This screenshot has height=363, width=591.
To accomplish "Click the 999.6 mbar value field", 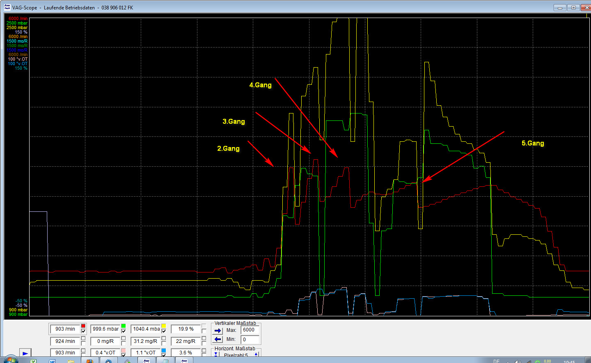I will click(x=105, y=329).
